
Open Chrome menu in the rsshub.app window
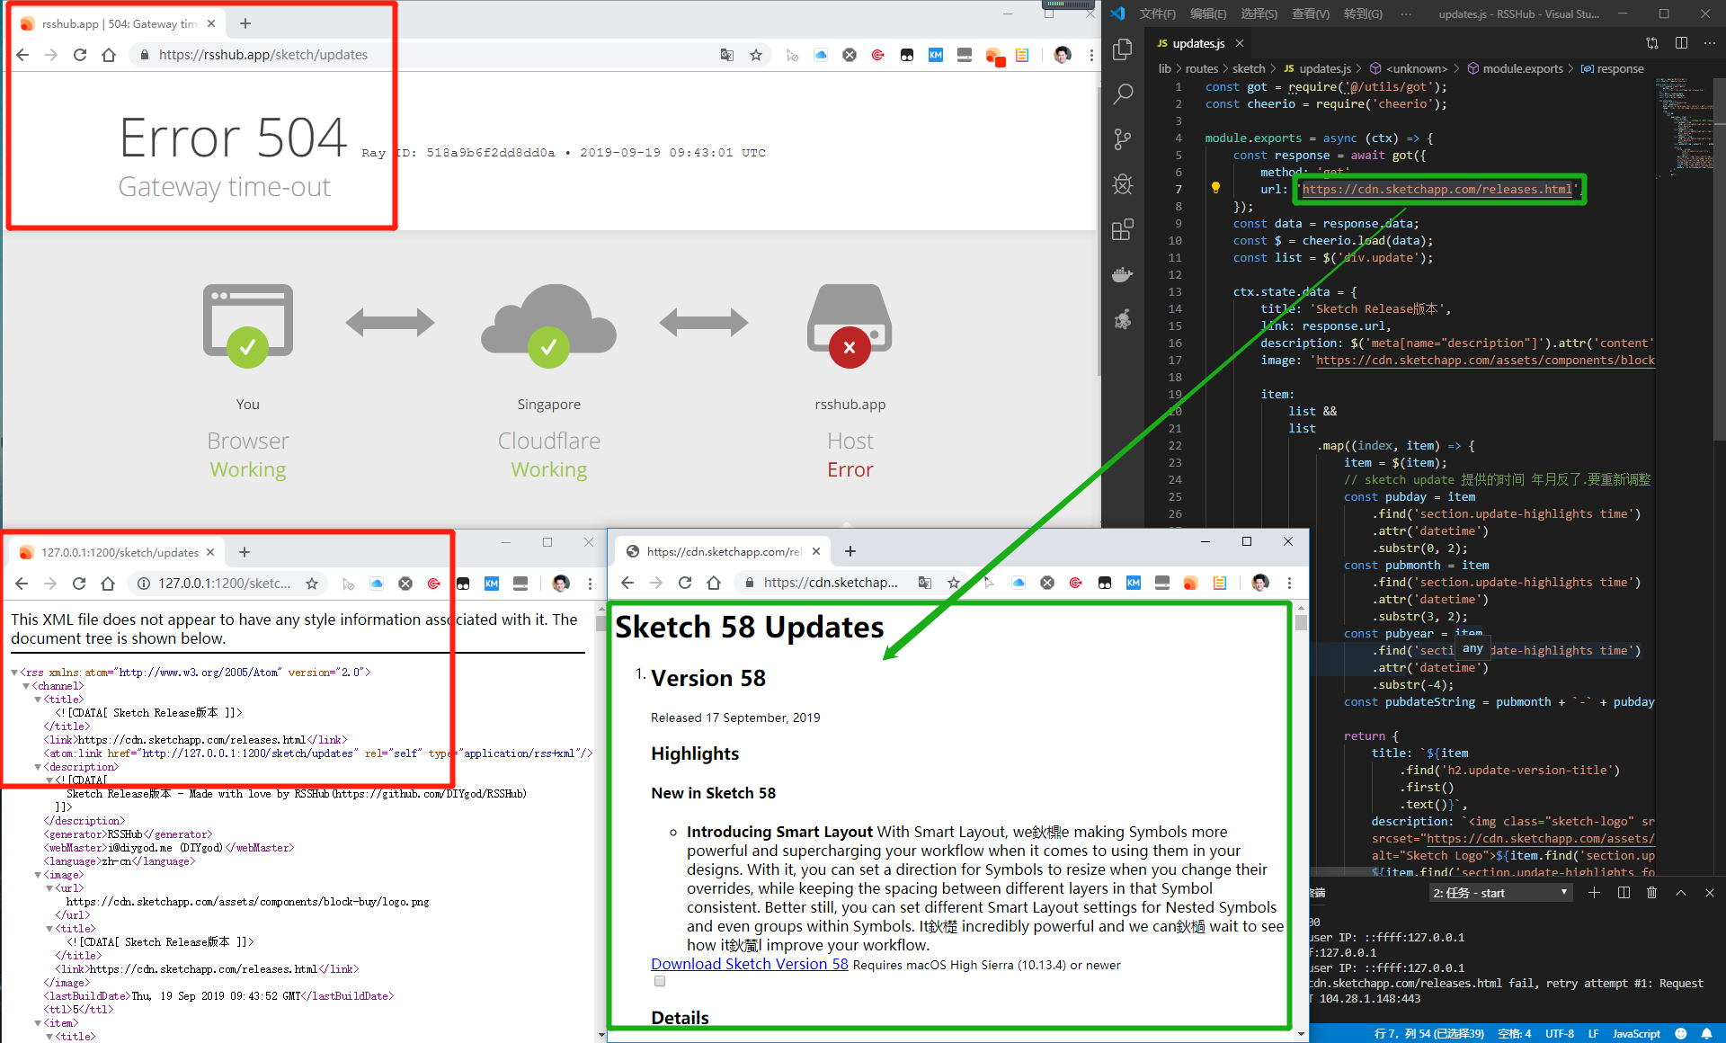(x=1091, y=55)
